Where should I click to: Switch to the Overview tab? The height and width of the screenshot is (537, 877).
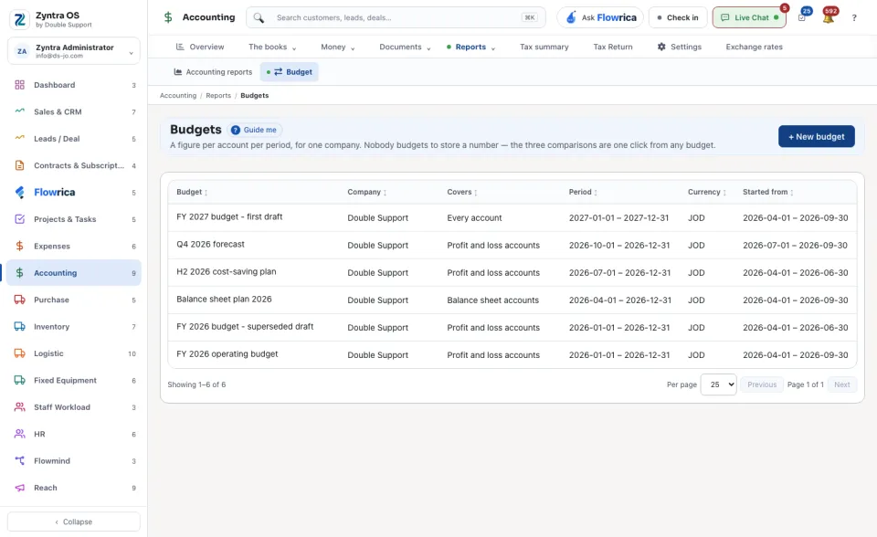200,47
